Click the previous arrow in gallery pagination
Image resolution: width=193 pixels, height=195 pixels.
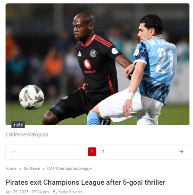pyautogui.click(x=14, y=152)
